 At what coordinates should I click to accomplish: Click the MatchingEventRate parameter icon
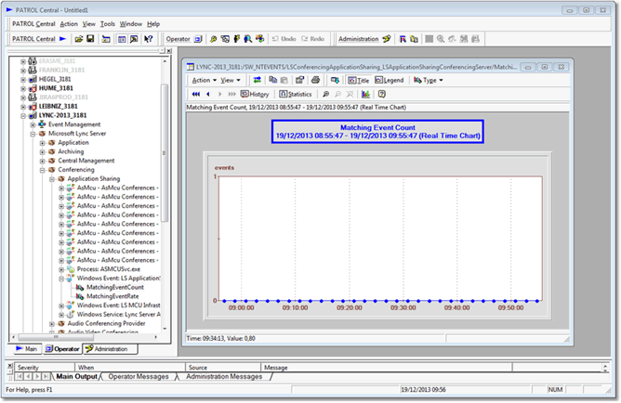tap(80, 296)
